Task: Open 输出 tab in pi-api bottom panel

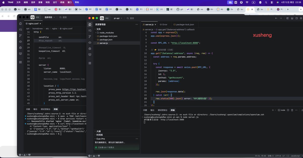Action: coord(152,110)
